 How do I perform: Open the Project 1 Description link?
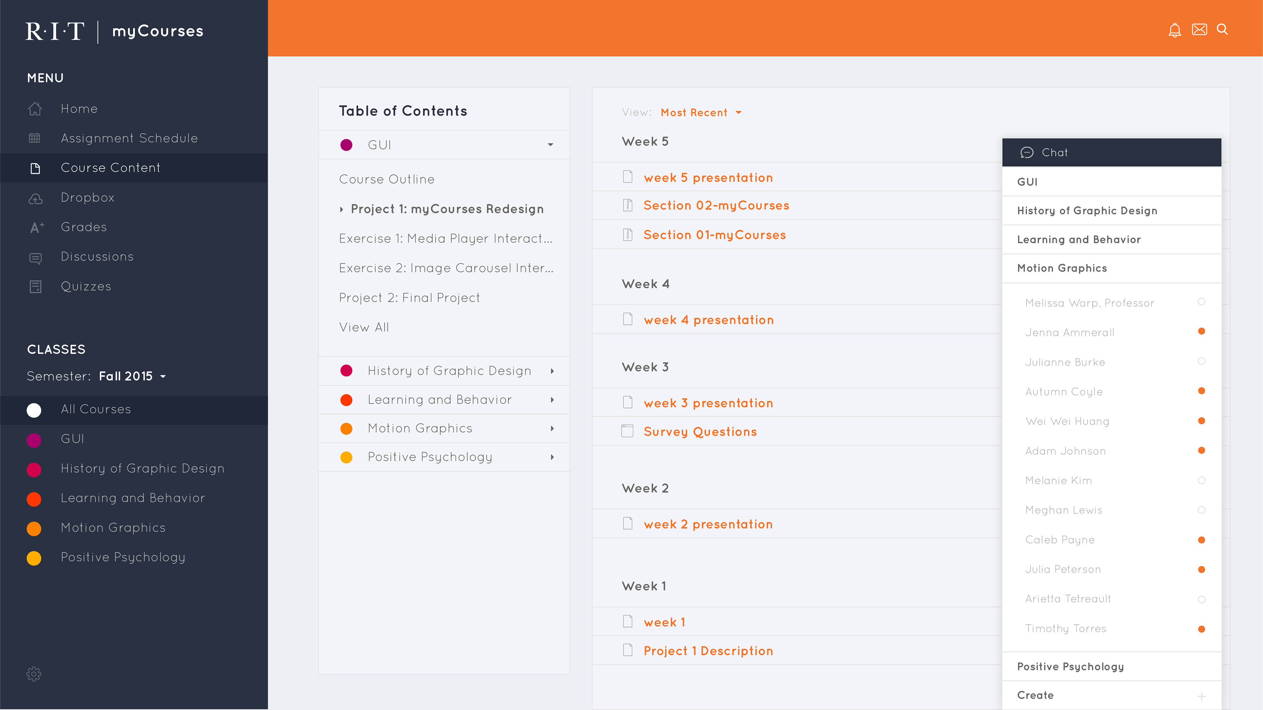point(708,651)
